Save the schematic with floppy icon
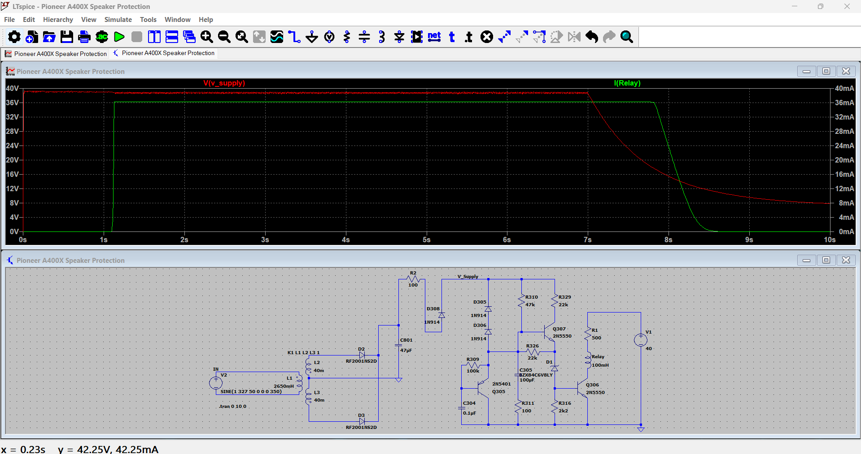861x454 pixels. click(67, 37)
